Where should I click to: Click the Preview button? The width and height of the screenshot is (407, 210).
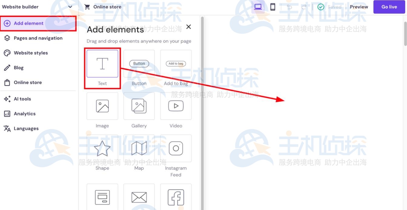click(x=359, y=6)
